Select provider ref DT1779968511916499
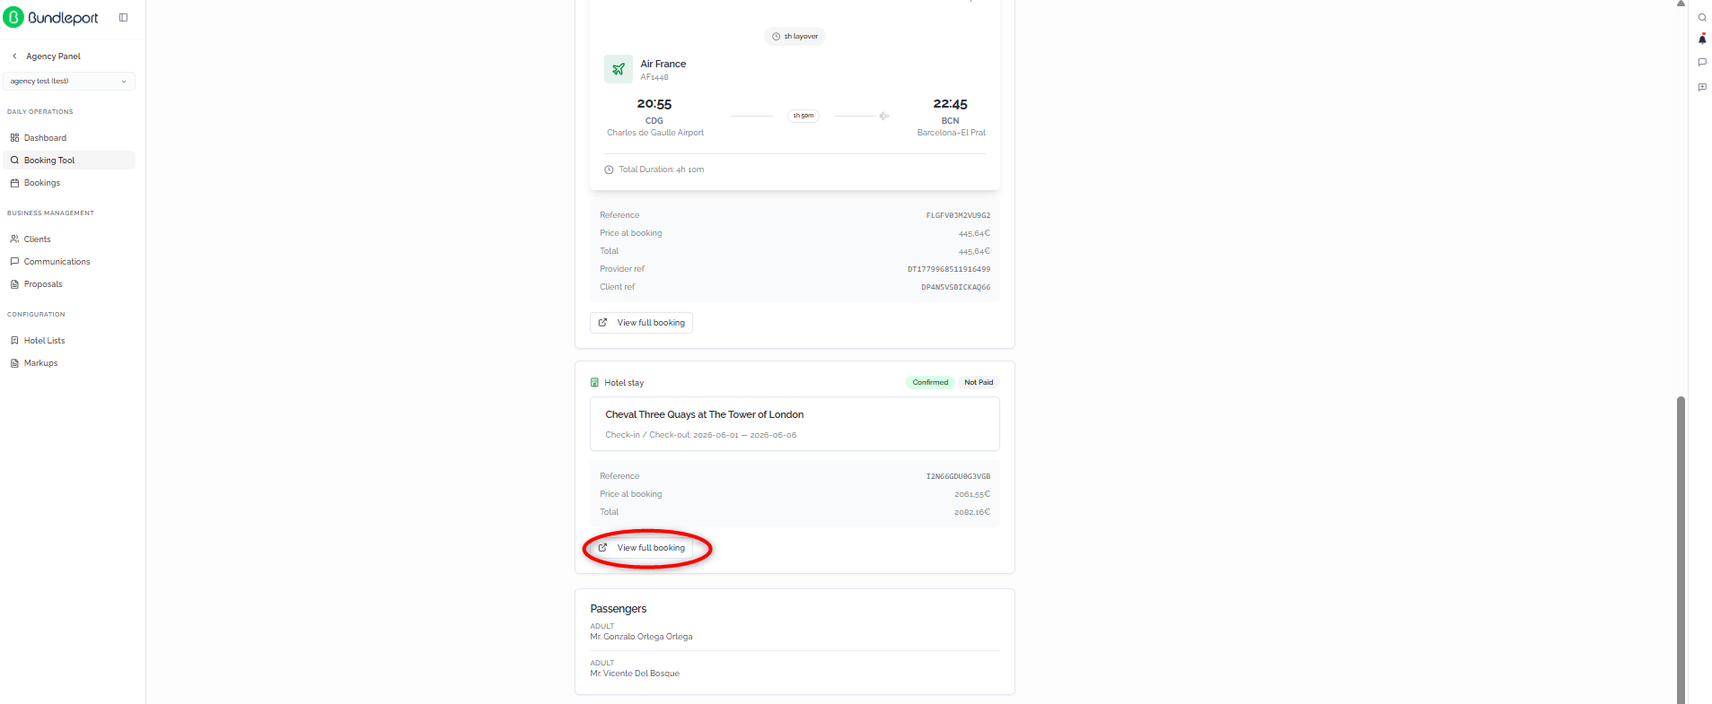Viewport: 1712px width, 704px height. 949,270
